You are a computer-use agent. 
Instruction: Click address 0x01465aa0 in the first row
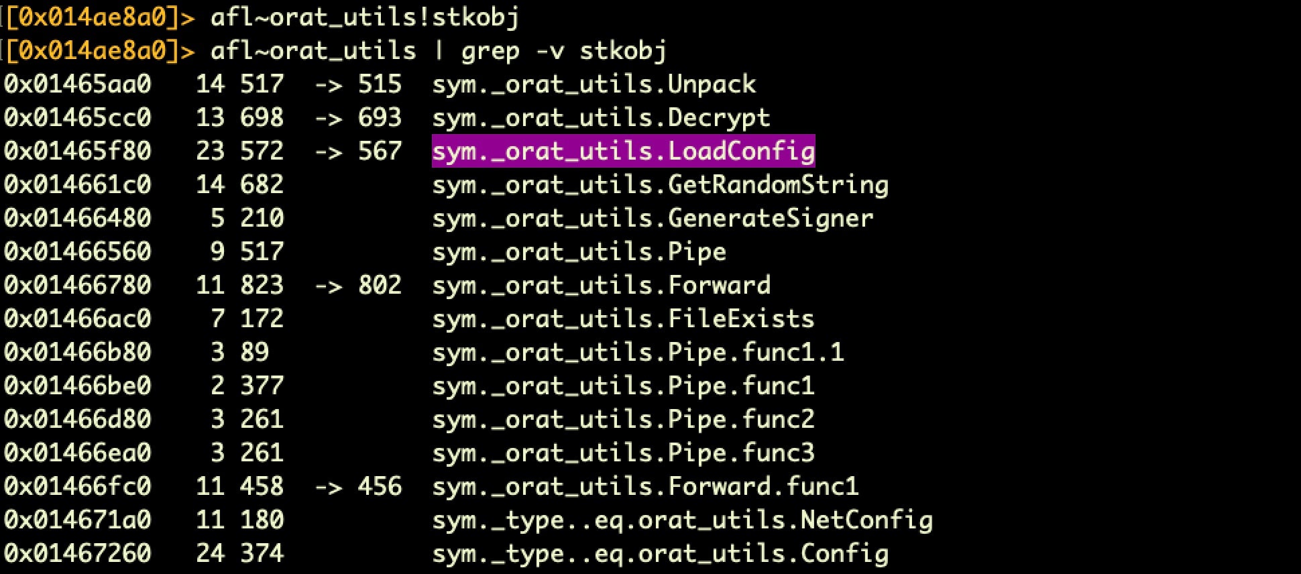coord(78,84)
